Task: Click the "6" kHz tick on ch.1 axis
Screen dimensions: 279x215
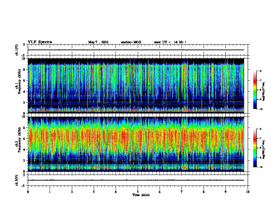Action: pos(25,80)
